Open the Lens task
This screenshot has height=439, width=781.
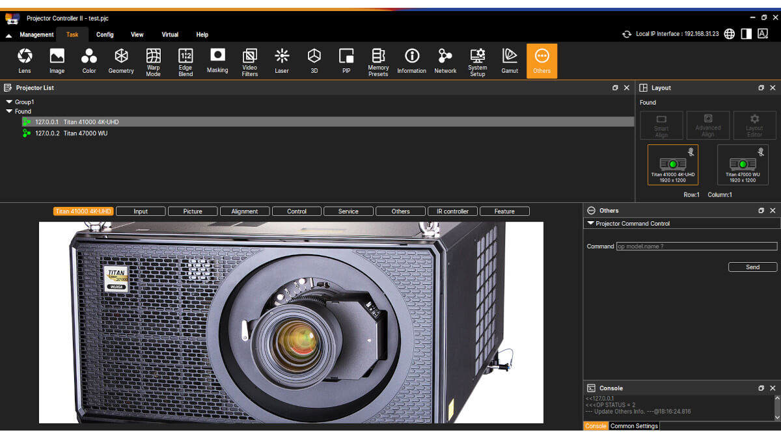(25, 61)
